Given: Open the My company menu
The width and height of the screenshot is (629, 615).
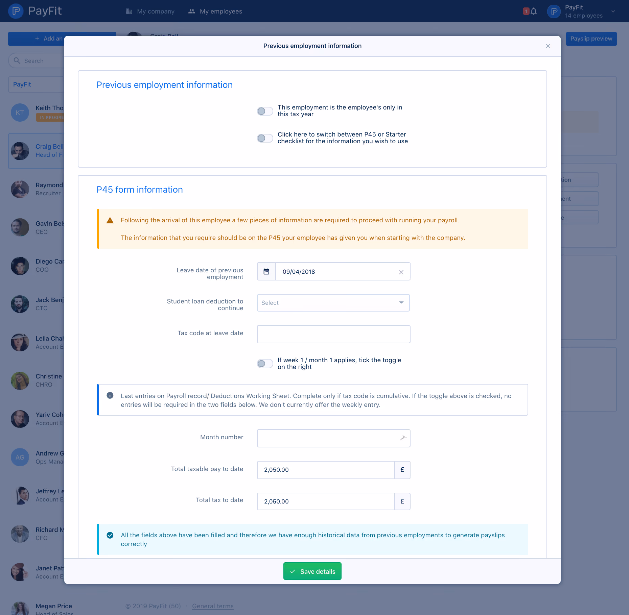Looking at the screenshot, I should pos(150,11).
